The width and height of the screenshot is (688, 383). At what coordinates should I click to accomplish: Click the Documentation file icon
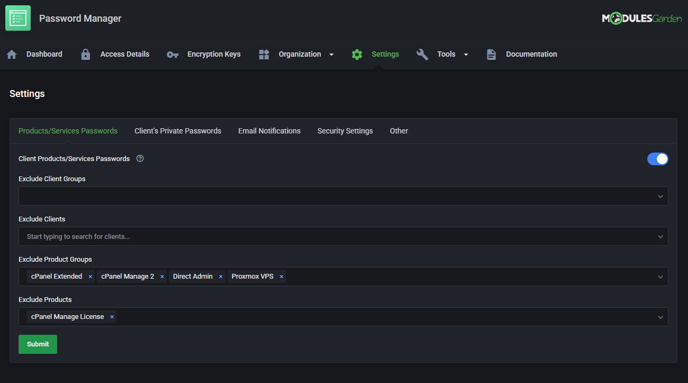pyautogui.click(x=491, y=54)
